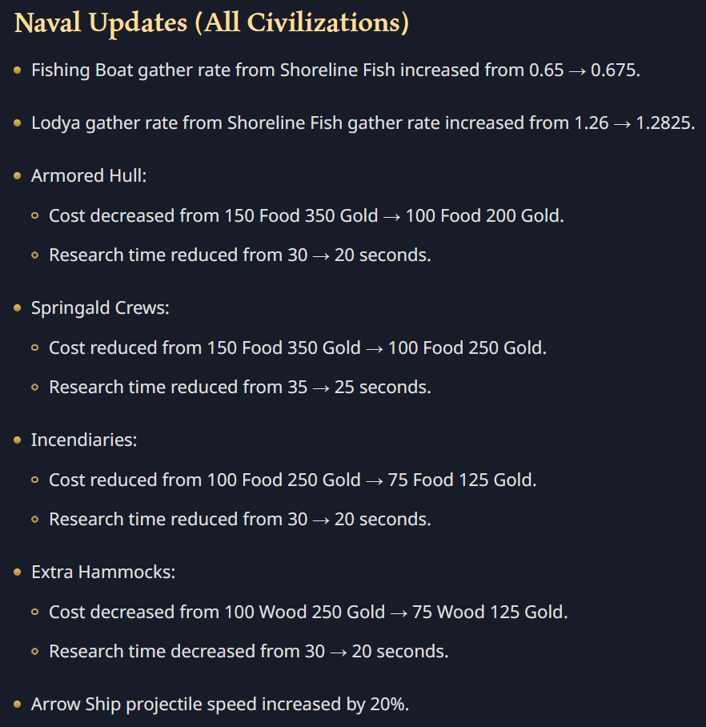This screenshot has height=727, width=706.
Task: Select Springald Crews cost reduced line
Action: coord(297,347)
